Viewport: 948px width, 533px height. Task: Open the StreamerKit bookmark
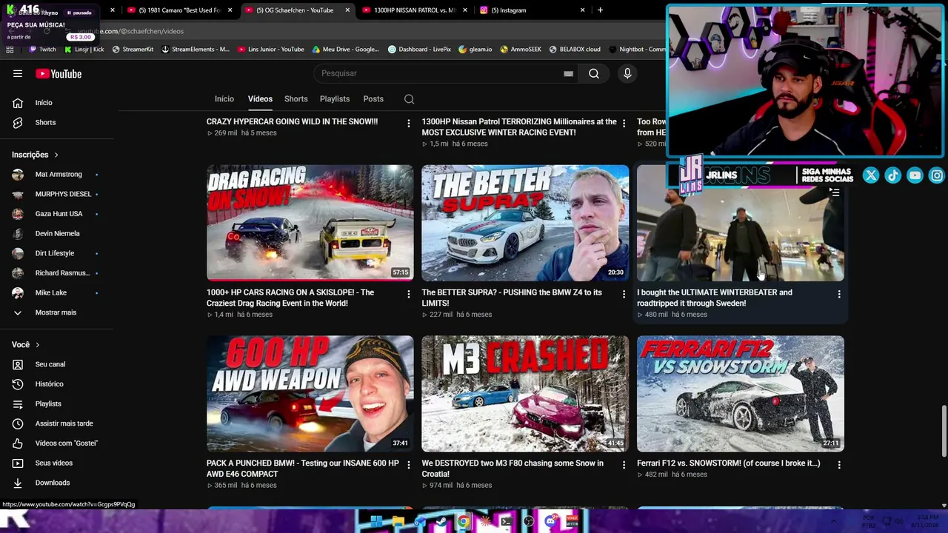tap(133, 50)
